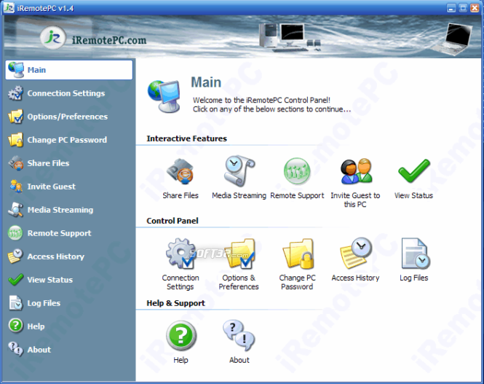The width and height of the screenshot is (484, 384).
Task: Select Change PC Password label in sidebar
Action: click(x=67, y=140)
